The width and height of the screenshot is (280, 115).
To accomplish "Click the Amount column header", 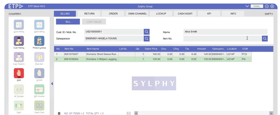I will (202, 49).
